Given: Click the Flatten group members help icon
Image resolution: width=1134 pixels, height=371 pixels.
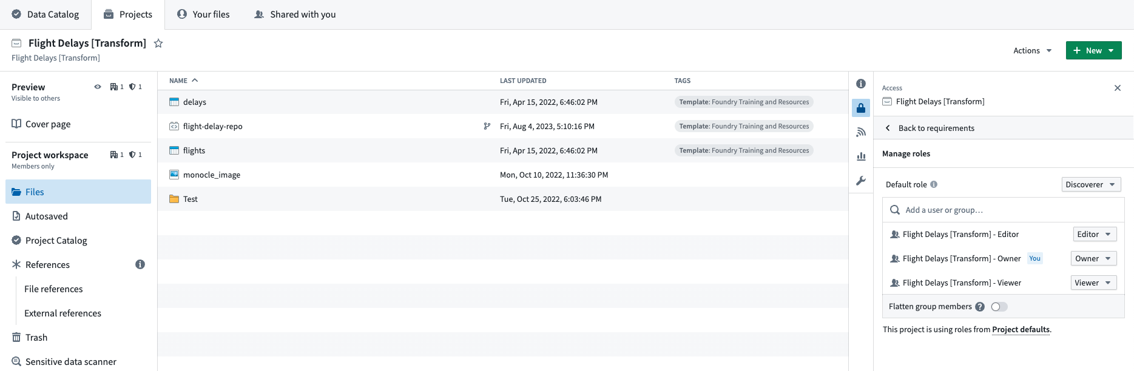Looking at the screenshot, I should (980, 307).
